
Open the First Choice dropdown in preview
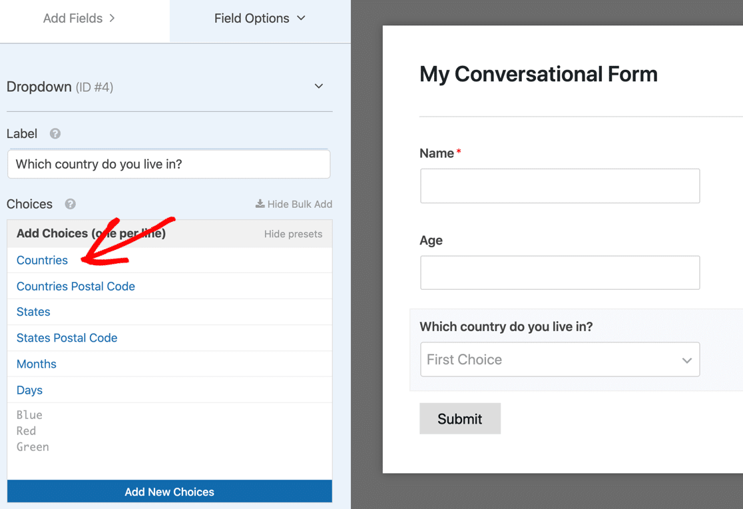[x=560, y=360]
